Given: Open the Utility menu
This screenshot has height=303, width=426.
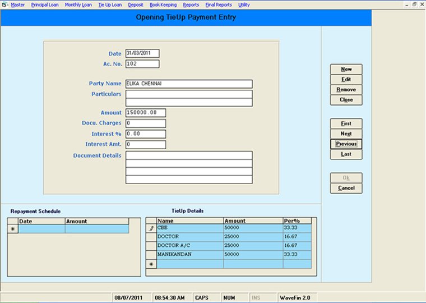Looking at the screenshot, I should 244,4.
